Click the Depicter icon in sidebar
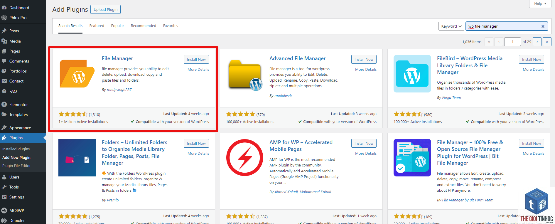This screenshot has height=224, width=555. click(x=4, y=220)
